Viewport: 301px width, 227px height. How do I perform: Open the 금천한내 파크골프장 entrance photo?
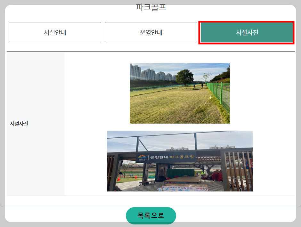[180, 161]
